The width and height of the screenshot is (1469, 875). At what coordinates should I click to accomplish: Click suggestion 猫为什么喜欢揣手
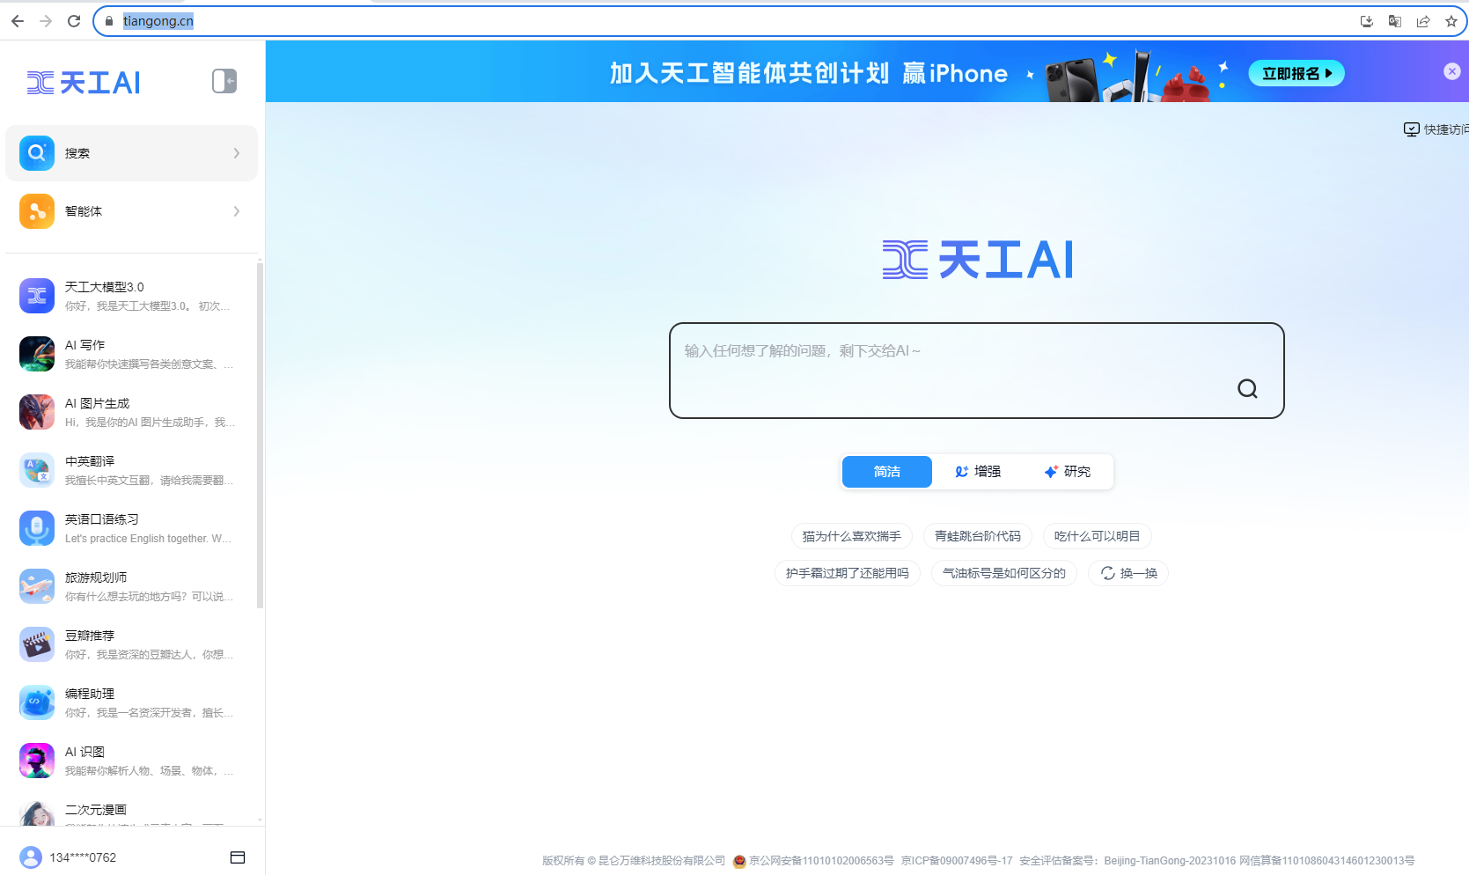coord(852,536)
